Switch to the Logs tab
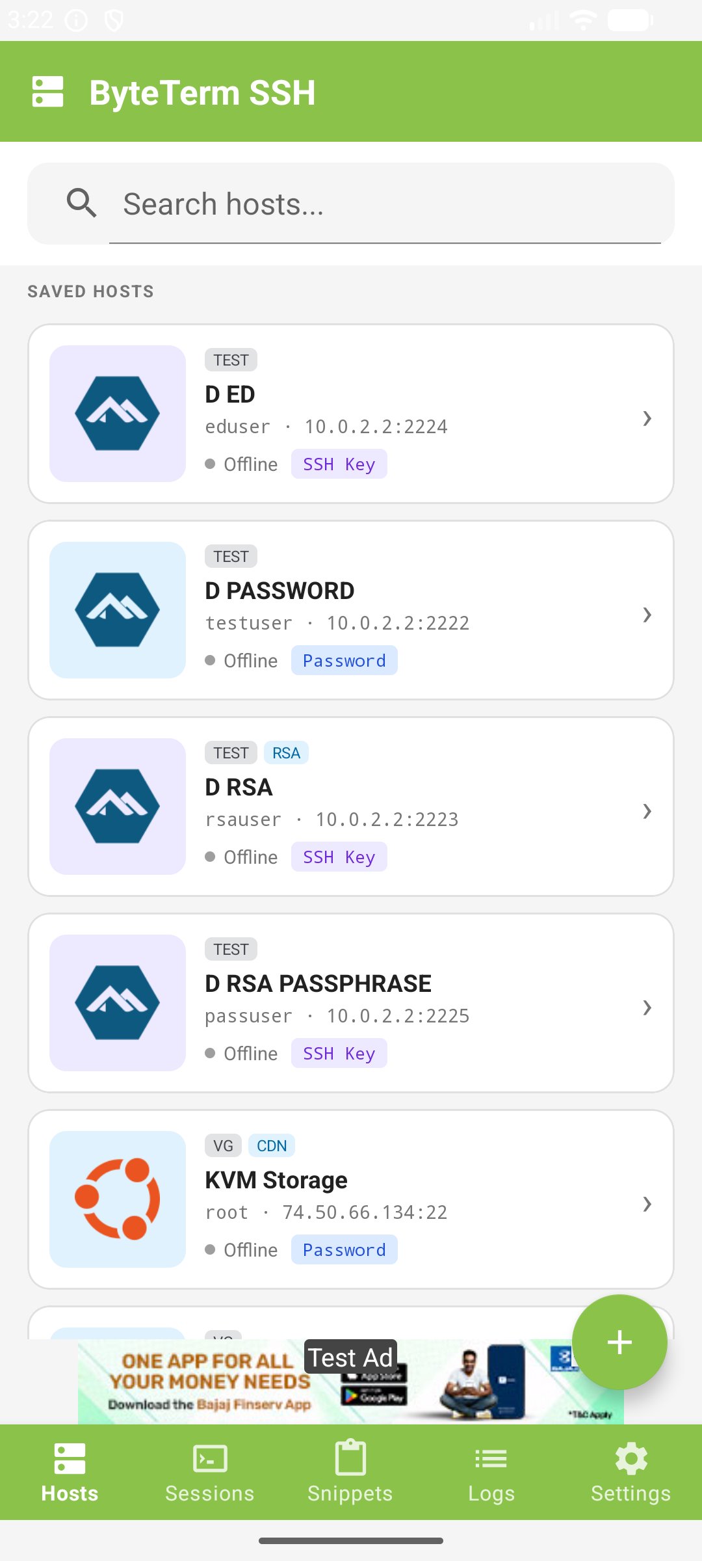702x1561 pixels. coord(491,1473)
